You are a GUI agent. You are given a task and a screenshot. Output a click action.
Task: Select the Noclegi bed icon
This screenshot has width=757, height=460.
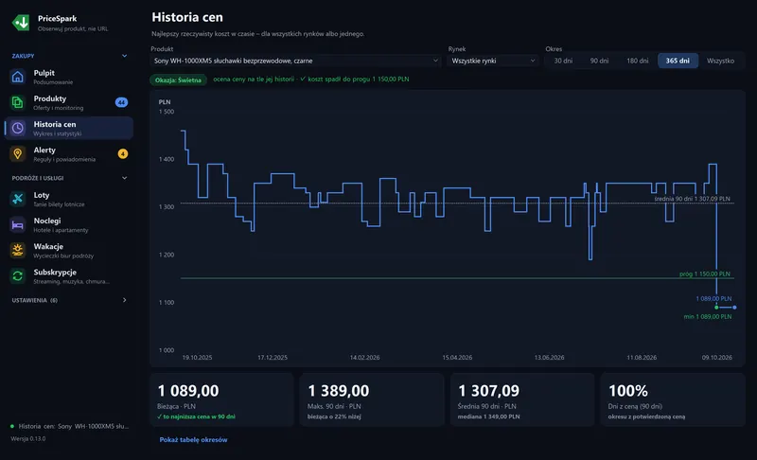(17, 224)
